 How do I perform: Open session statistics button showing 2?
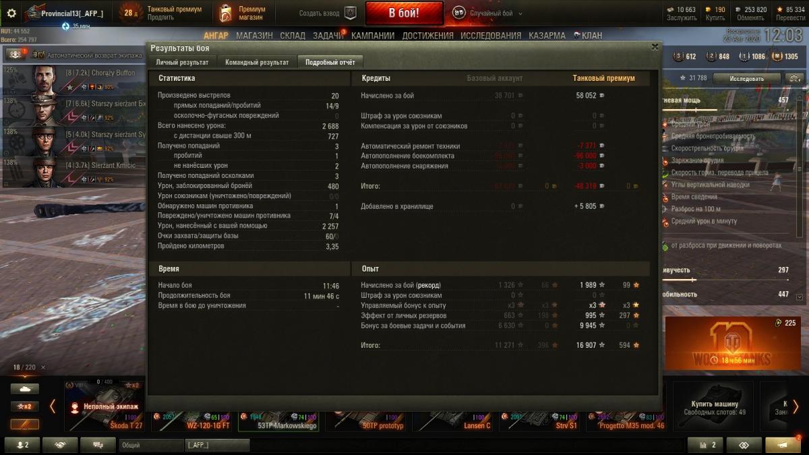(x=705, y=445)
